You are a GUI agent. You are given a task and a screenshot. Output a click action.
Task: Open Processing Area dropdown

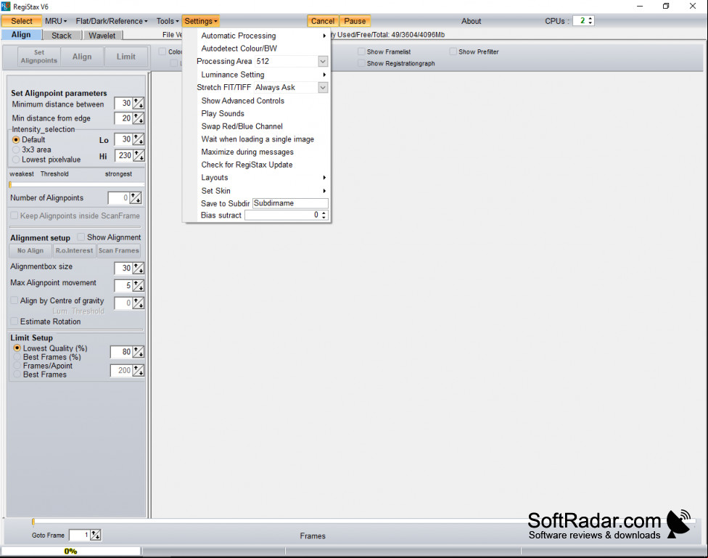[323, 62]
